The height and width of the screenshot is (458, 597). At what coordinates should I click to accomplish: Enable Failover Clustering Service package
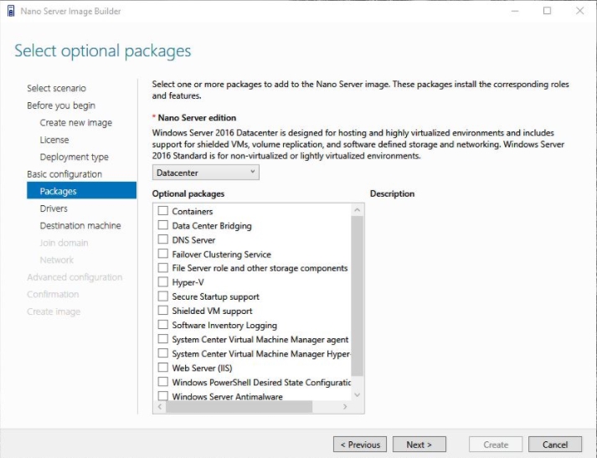(x=163, y=255)
